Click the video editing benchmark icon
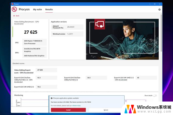173x115 pixels. 100,24
